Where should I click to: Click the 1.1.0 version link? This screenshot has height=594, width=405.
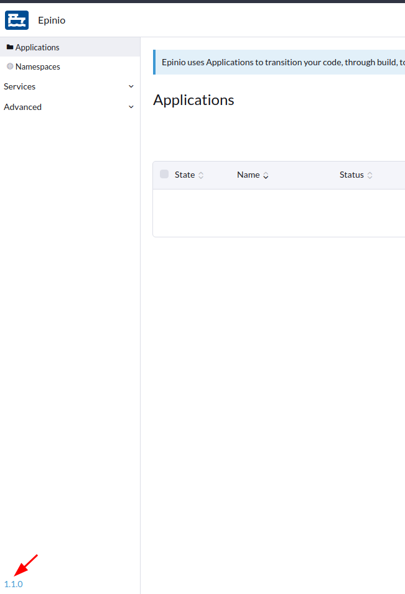pos(13,584)
